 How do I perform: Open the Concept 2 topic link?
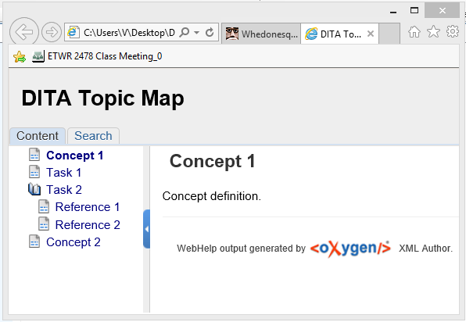(73, 242)
